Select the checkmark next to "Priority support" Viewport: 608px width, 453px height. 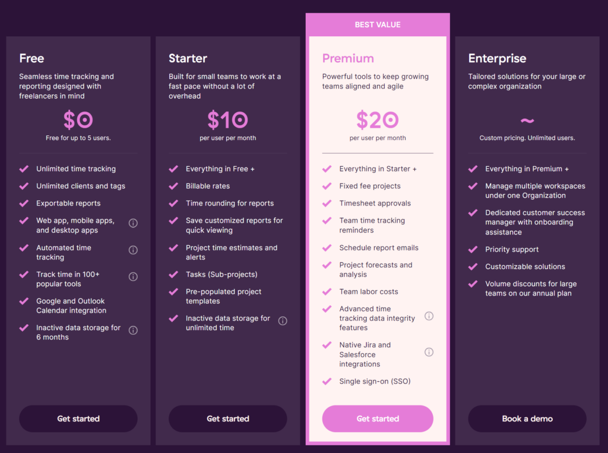474,249
